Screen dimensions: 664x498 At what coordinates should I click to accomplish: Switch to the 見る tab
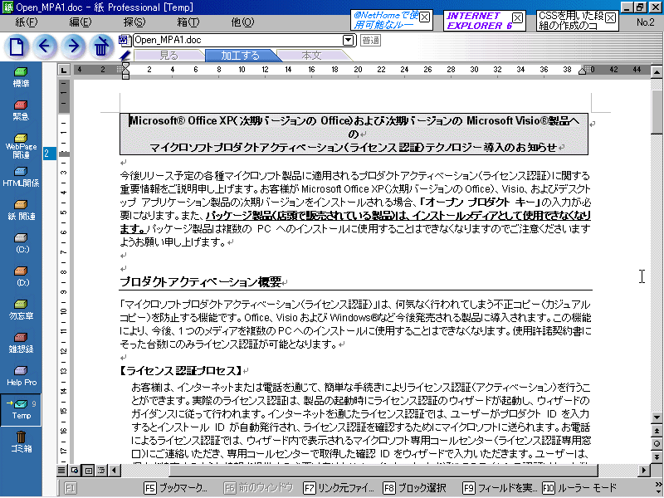[168, 56]
